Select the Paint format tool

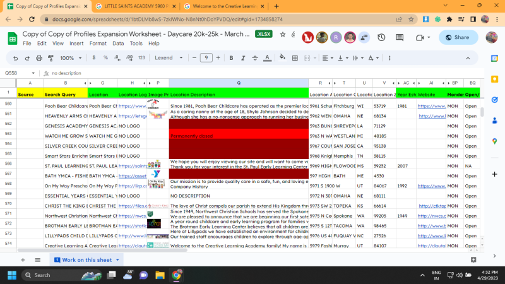pos(50,58)
